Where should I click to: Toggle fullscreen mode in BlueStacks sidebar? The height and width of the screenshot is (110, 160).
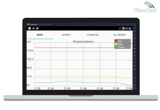tap(134, 28)
